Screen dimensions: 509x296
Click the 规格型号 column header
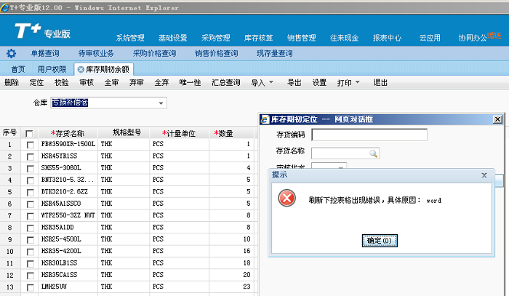[124, 133]
